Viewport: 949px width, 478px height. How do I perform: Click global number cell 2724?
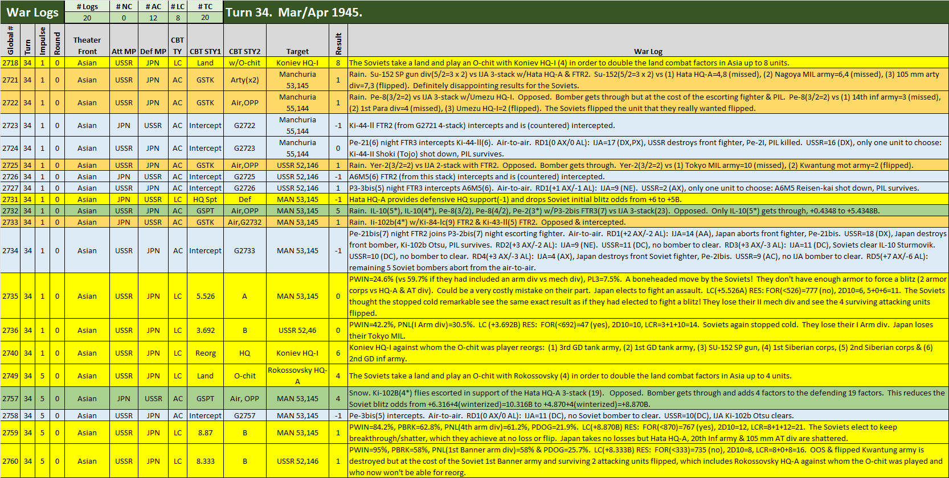click(x=10, y=148)
